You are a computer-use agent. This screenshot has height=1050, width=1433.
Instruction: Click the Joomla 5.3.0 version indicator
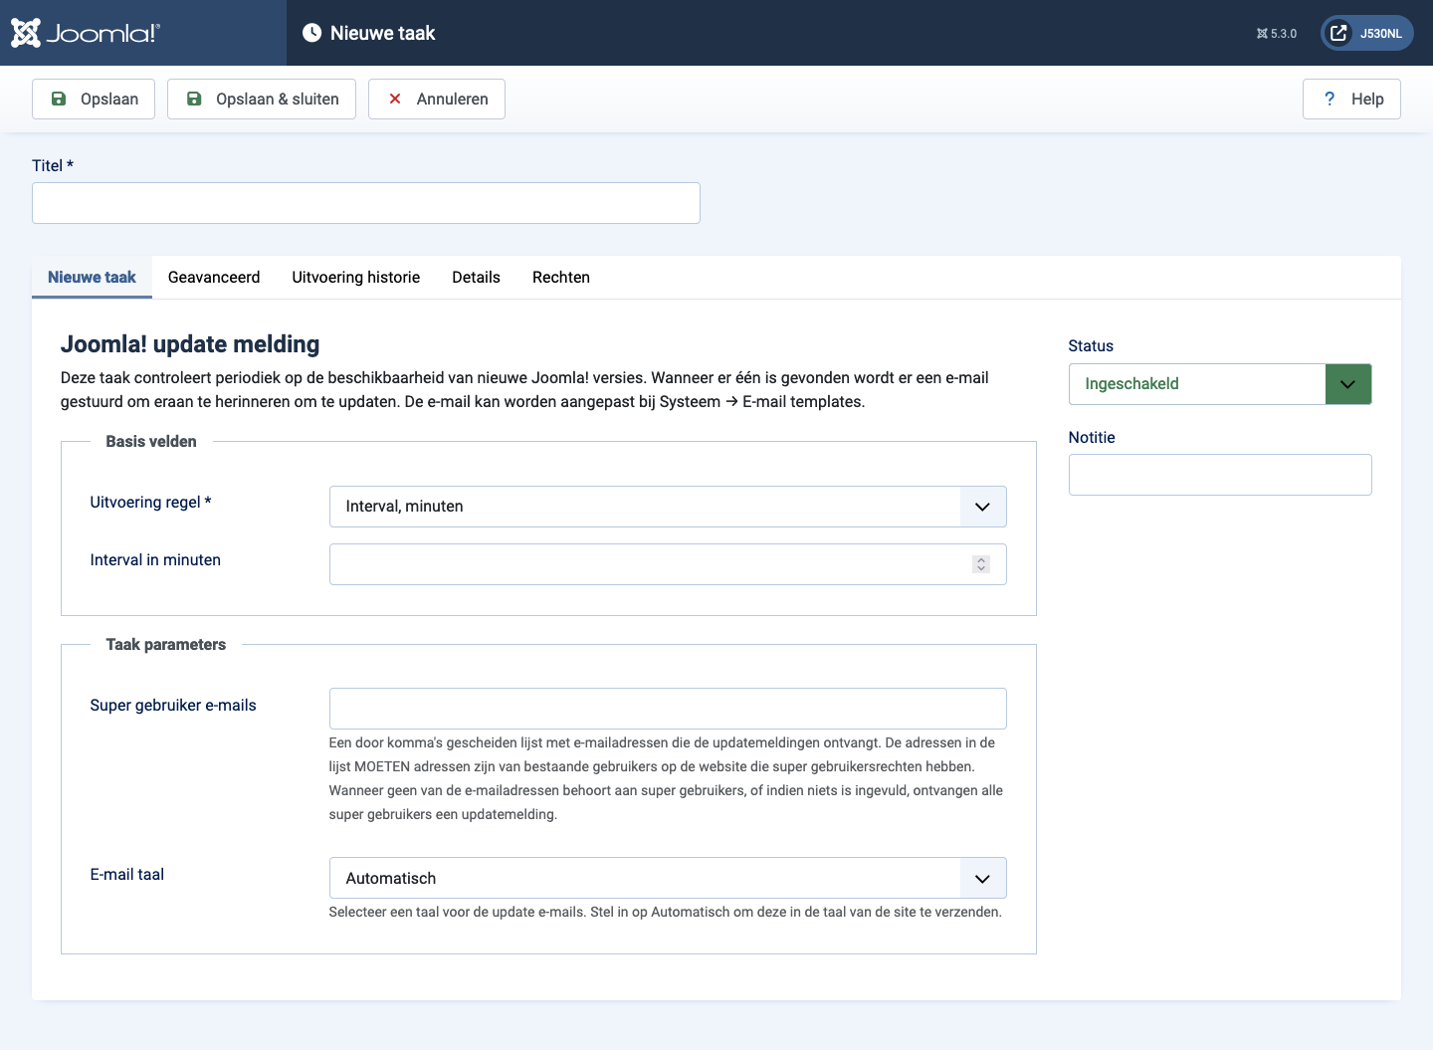pos(1277,34)
